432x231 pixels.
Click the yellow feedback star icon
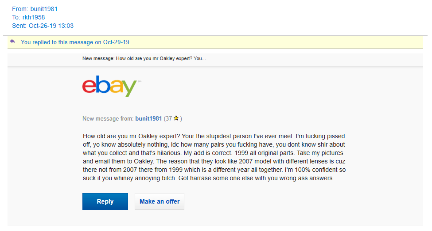[x=176, y=118]
